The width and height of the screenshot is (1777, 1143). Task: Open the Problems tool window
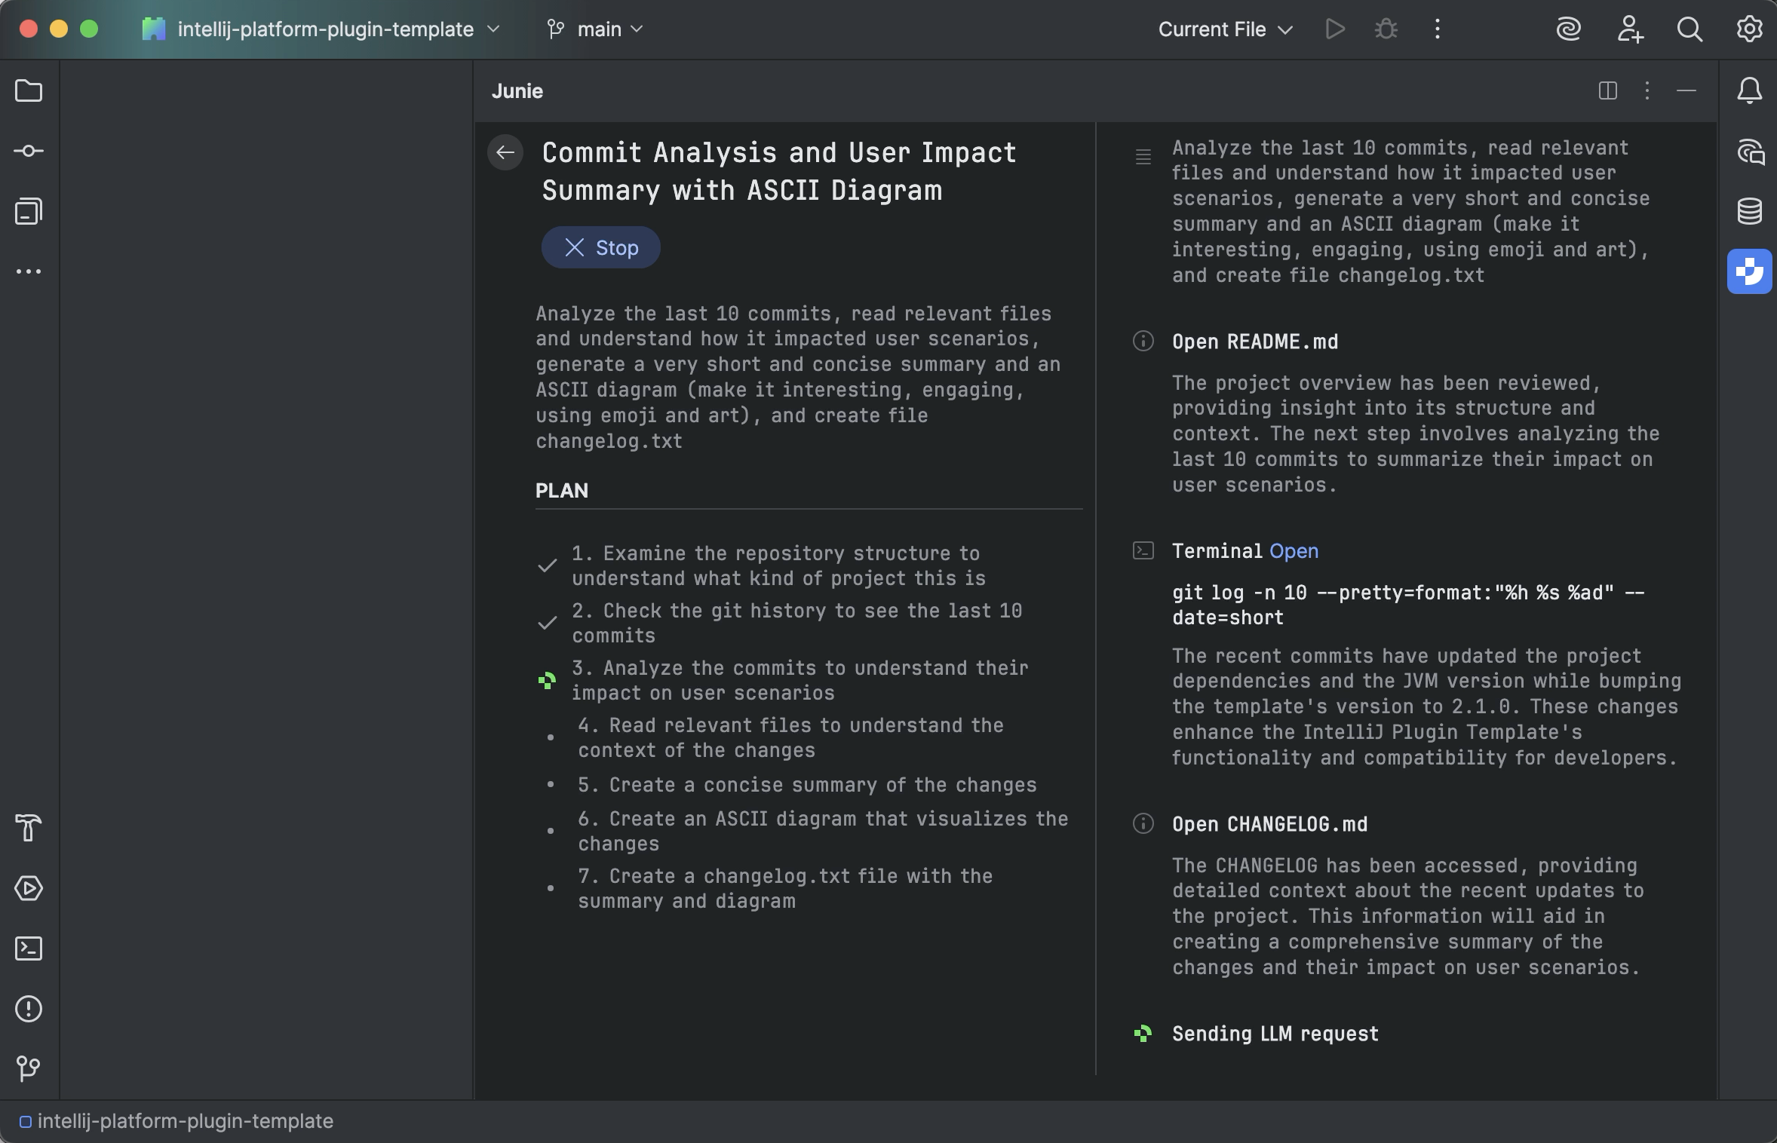29,1010
